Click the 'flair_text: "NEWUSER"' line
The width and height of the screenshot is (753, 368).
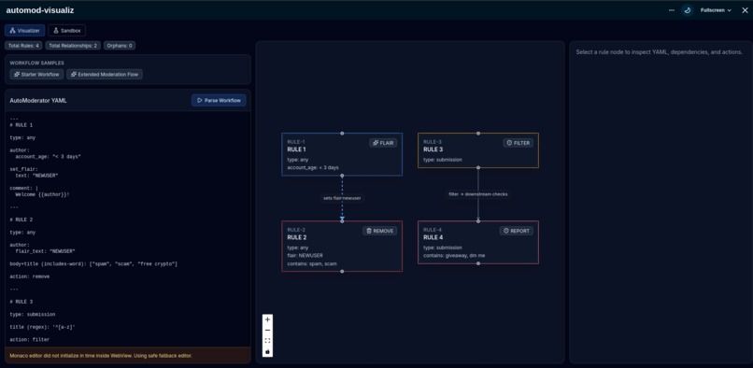tap(45, 251)
